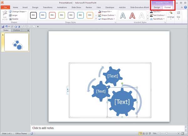Screen dimensions: 188x136
Task: Open the Home ribbon tab
Action: (15, 7)
